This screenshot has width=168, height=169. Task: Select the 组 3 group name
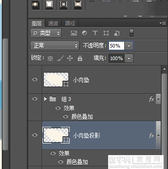[x=66, y=99]
